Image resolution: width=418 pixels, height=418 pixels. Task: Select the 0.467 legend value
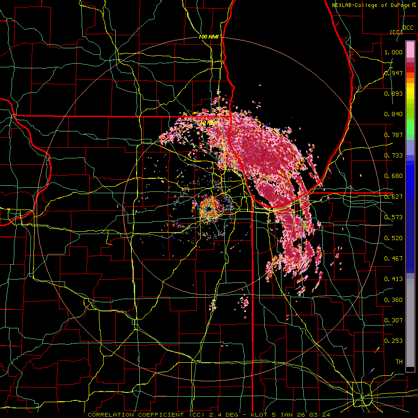point(393,259)
